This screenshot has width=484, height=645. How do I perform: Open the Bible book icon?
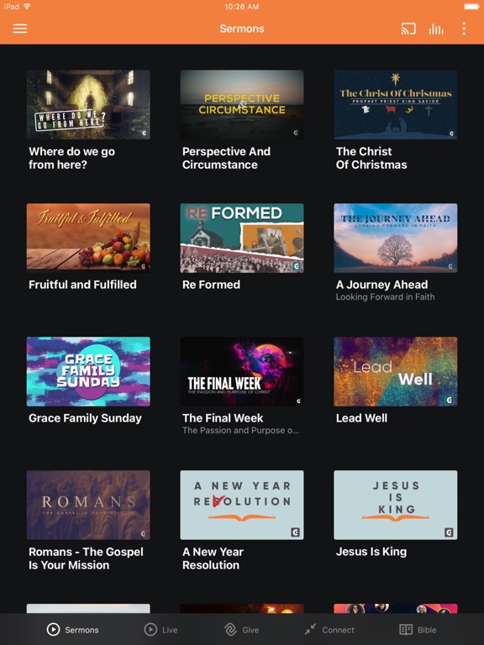click(406, 629)
